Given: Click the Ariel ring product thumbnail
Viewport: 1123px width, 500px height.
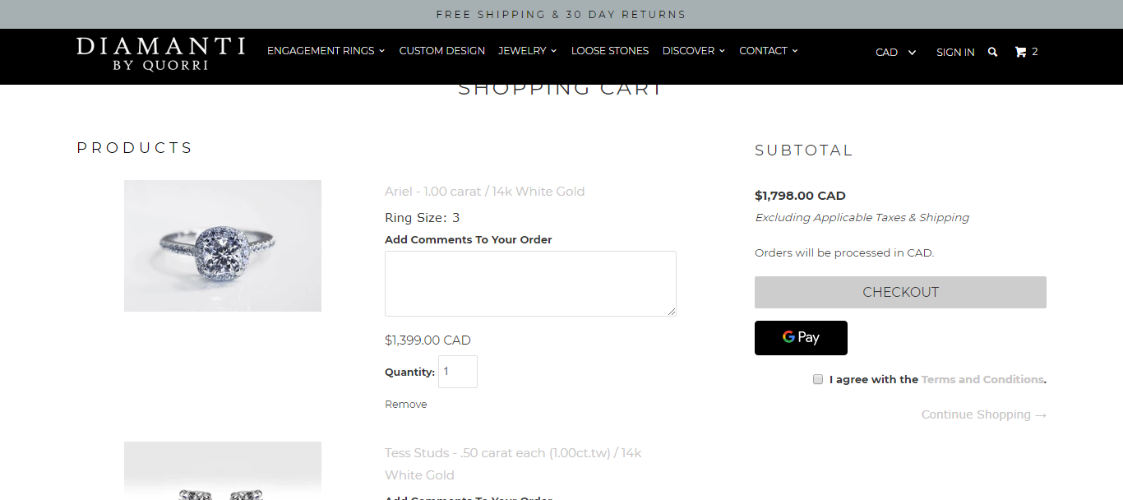Looking at the screenshot, I should pos(223,246).
